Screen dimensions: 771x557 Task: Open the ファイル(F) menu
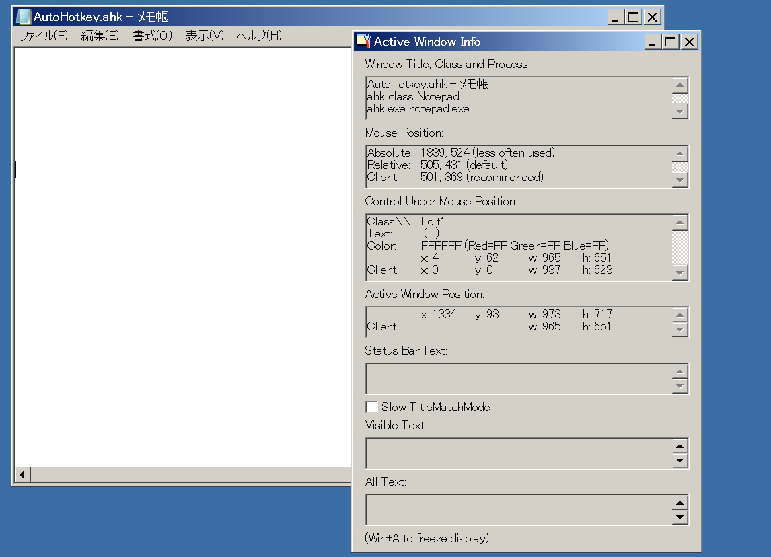point(44,36)
